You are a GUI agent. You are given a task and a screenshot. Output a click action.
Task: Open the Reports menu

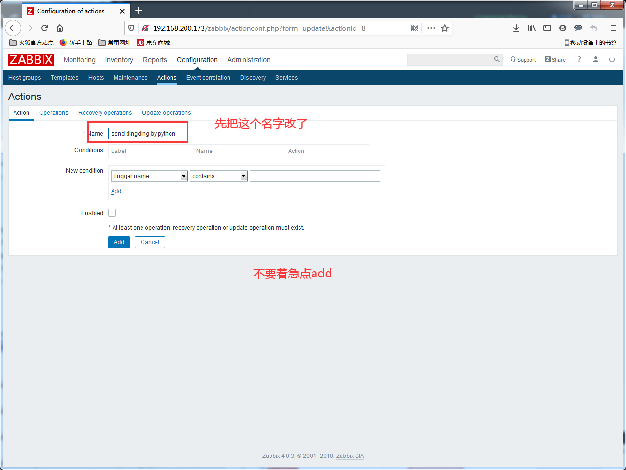pyautogui.click(x=155, y=60)
